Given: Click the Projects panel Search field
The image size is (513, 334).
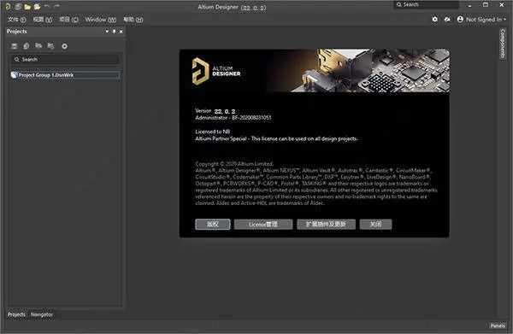Looking at the screenshot, I should pyautogui.click(x=65, y=60).
